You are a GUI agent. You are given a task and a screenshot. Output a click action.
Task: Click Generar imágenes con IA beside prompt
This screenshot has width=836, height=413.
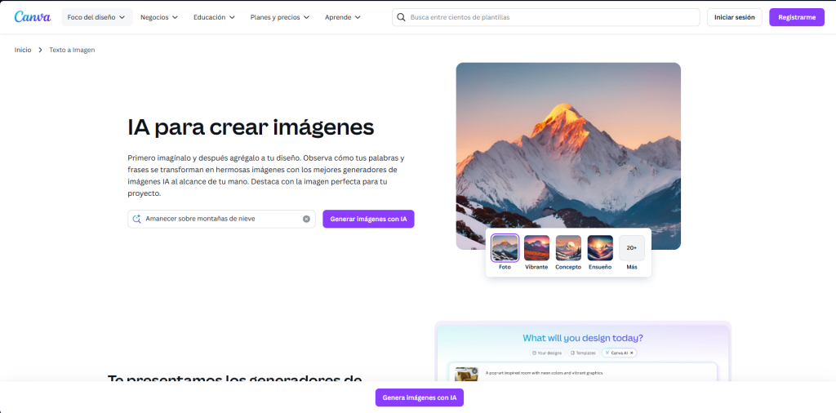click(368, 219)
